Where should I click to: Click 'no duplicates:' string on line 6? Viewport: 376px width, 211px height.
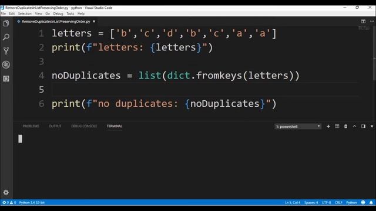(138, 104)
